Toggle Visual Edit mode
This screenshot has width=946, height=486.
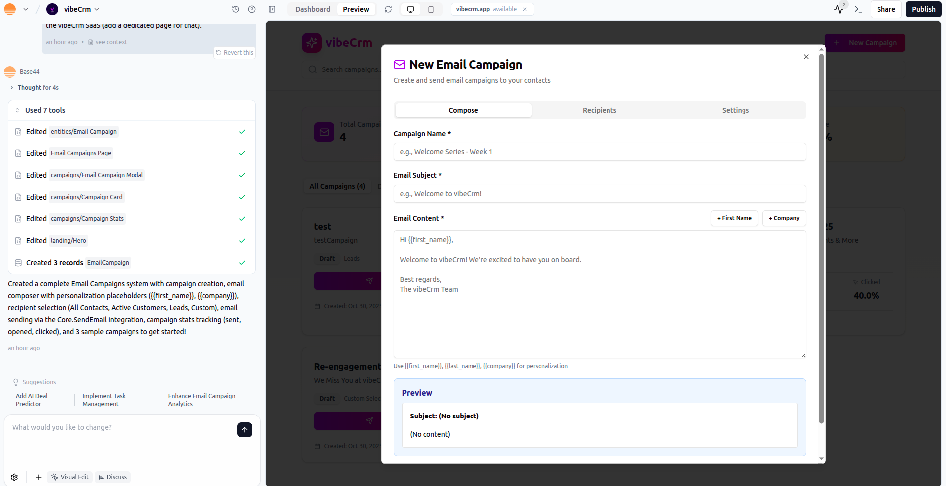(x=70, y=477)
